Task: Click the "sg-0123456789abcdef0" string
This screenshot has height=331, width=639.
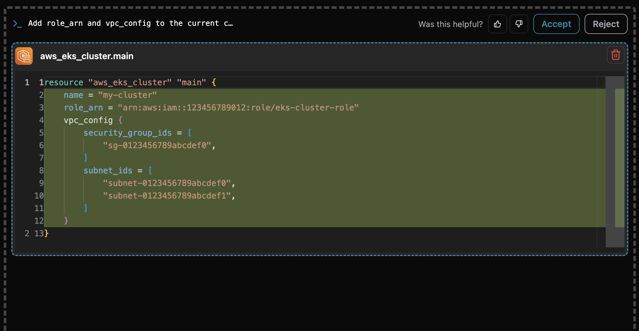Action: (157, 145)
